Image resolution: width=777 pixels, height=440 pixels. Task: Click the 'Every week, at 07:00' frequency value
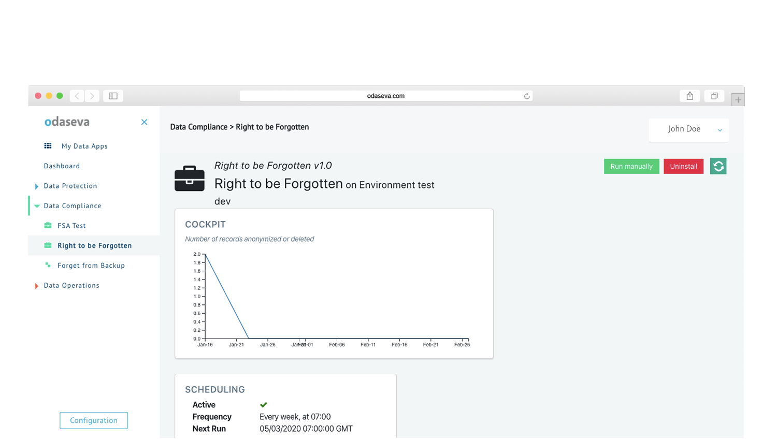coord(295,417)
